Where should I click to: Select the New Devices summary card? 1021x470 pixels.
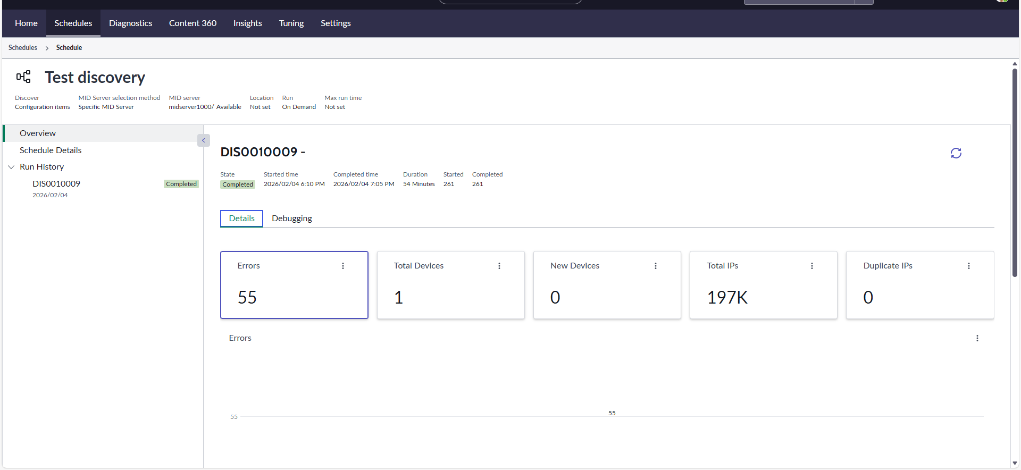click(607, 285)
